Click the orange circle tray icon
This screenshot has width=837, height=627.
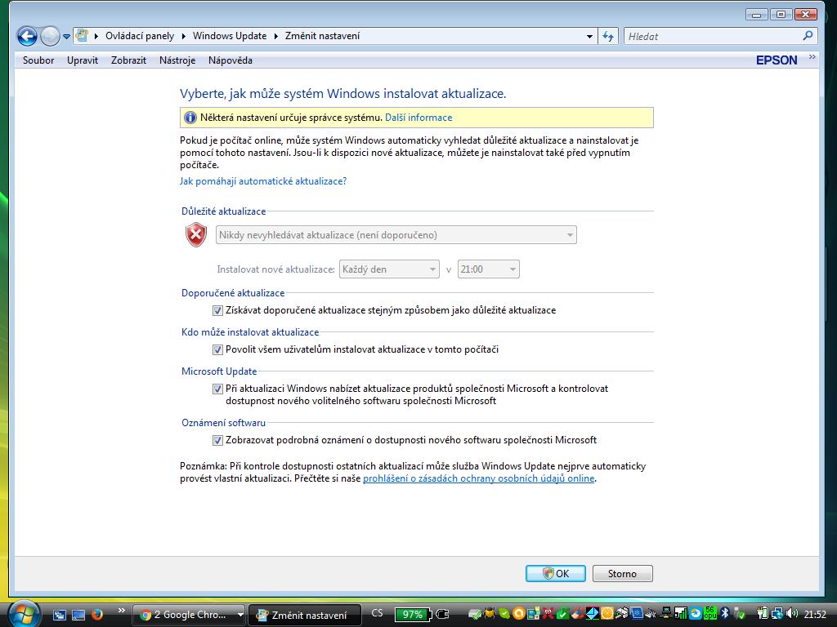pyautogui.click(x=519, y=614)
